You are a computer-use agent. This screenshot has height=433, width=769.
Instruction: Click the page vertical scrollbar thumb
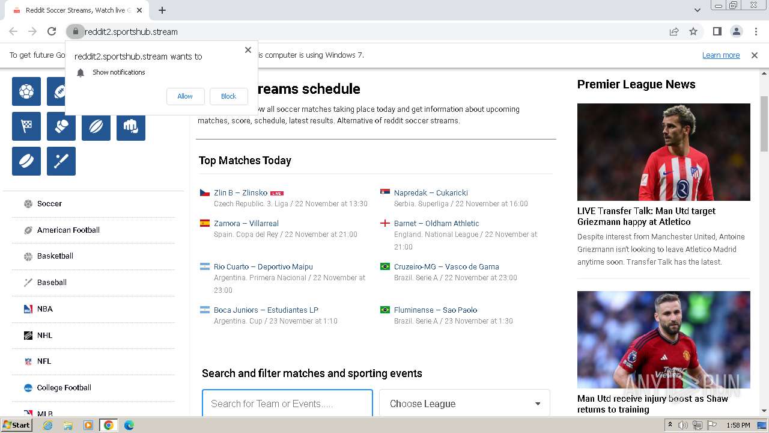point(764,123)
